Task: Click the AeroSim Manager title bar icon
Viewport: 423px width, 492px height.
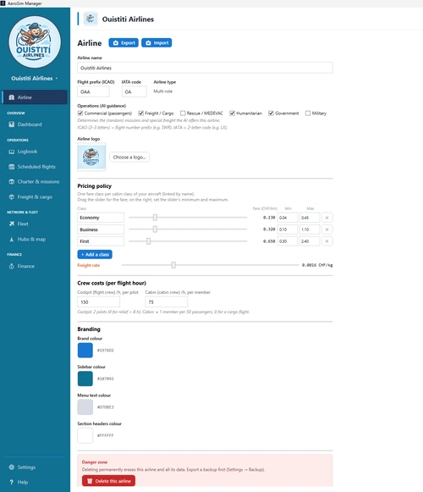Action: coord(3,3)
